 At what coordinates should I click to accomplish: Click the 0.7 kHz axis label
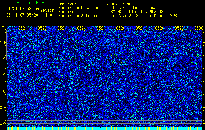(x=3, y=108)
